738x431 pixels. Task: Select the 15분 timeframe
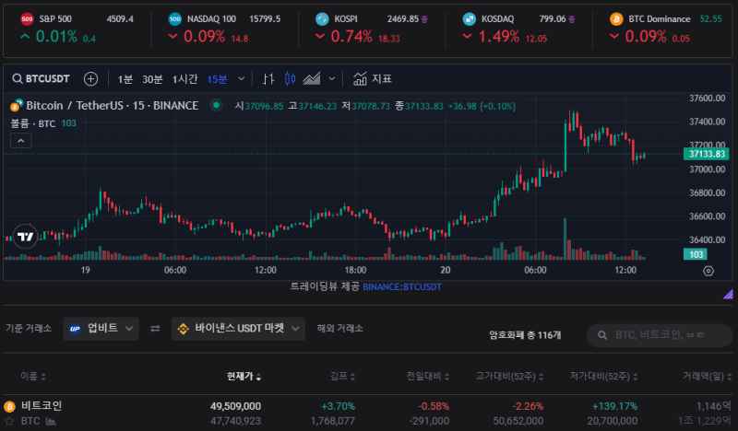pos(218,79)
